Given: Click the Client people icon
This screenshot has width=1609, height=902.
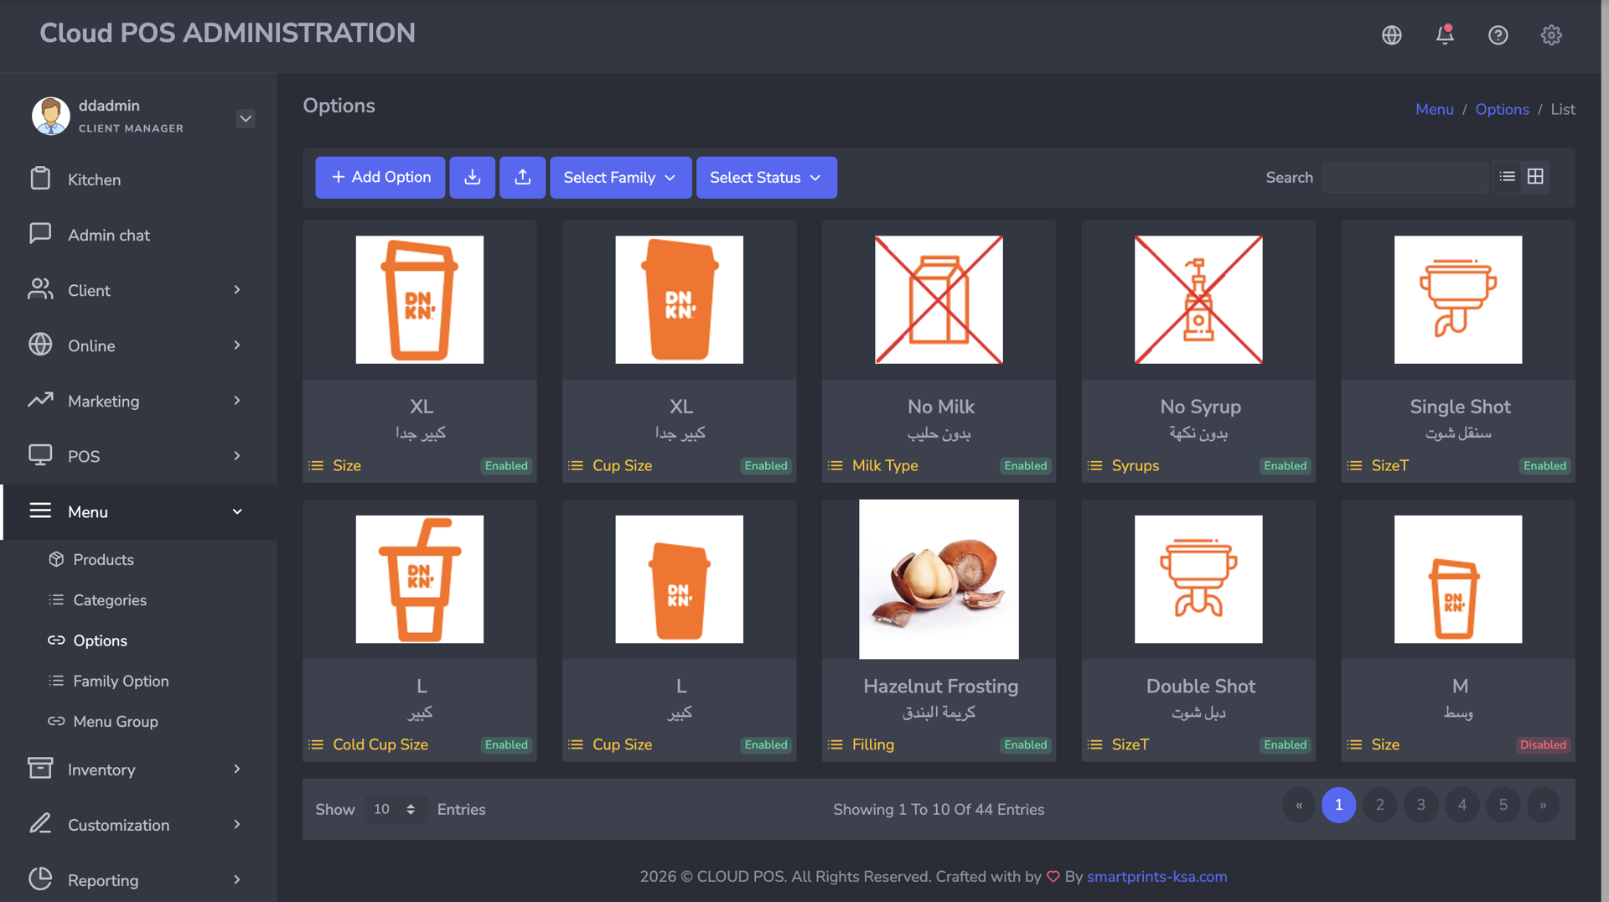Looking at the screenshot, I should coord(40,289).
